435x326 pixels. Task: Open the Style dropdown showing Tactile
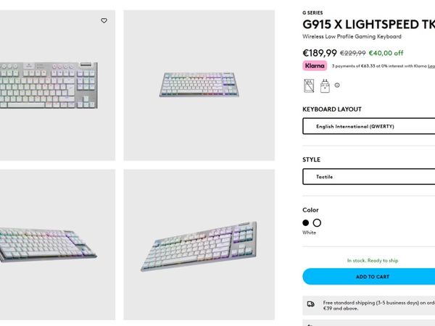(368, 177)
